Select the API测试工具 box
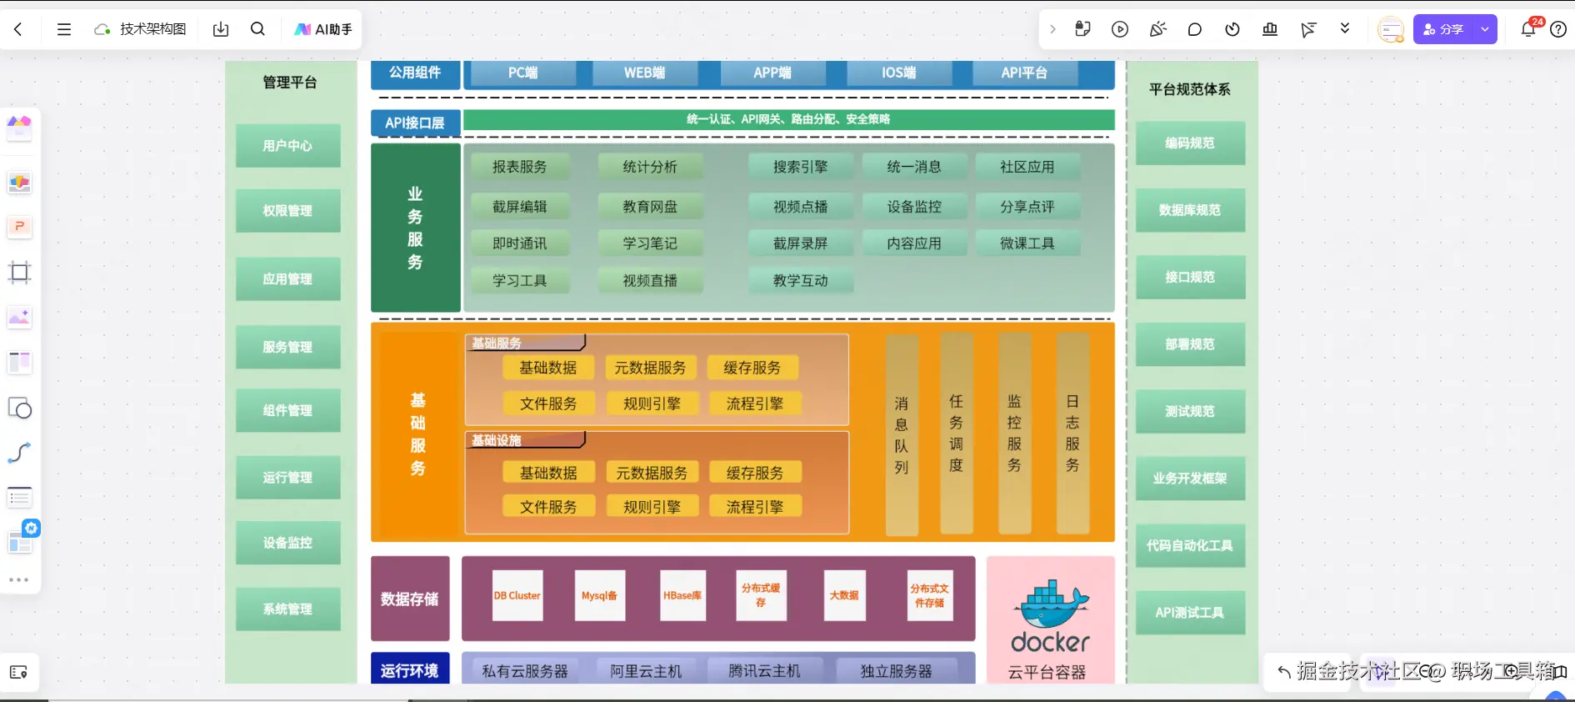The width and height of the screenshot is (1575, 702). [1190, 613]
